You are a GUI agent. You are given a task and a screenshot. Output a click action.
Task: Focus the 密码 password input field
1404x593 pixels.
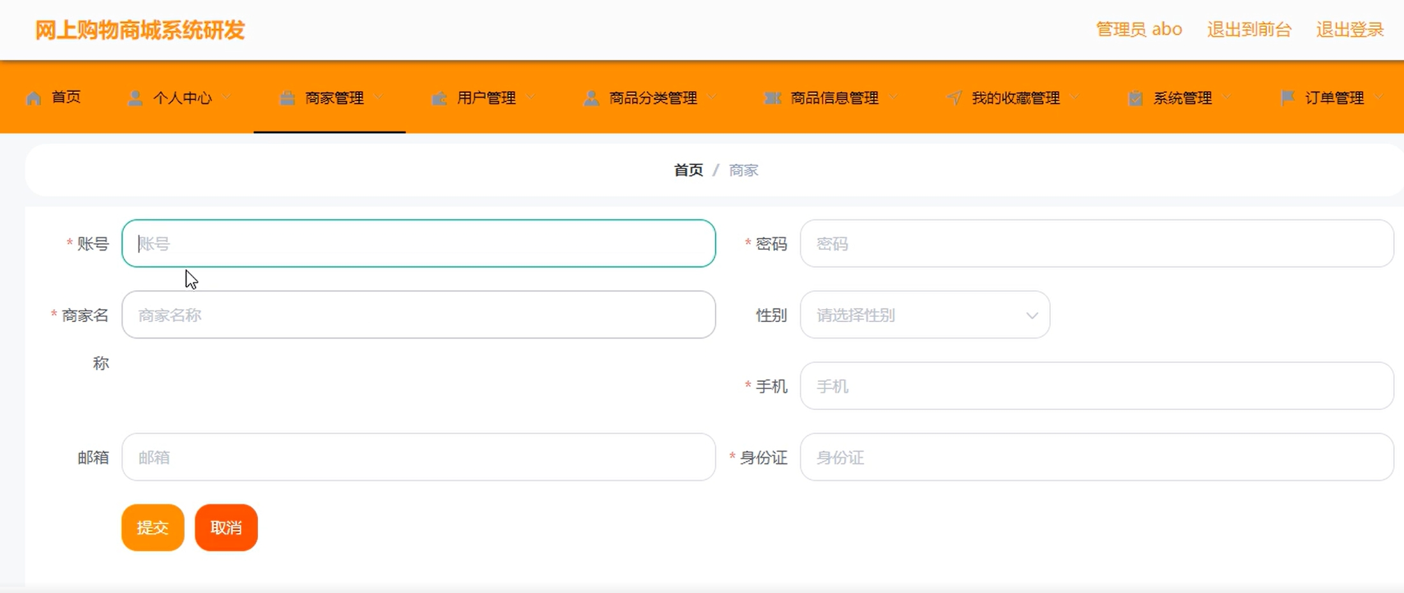tap(1097, 244)
